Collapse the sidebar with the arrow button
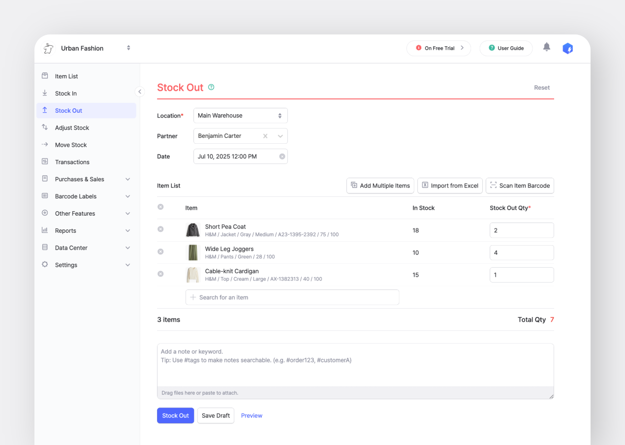Image resolution: width=625 pixels, height=445 pixels. (140, 92)
